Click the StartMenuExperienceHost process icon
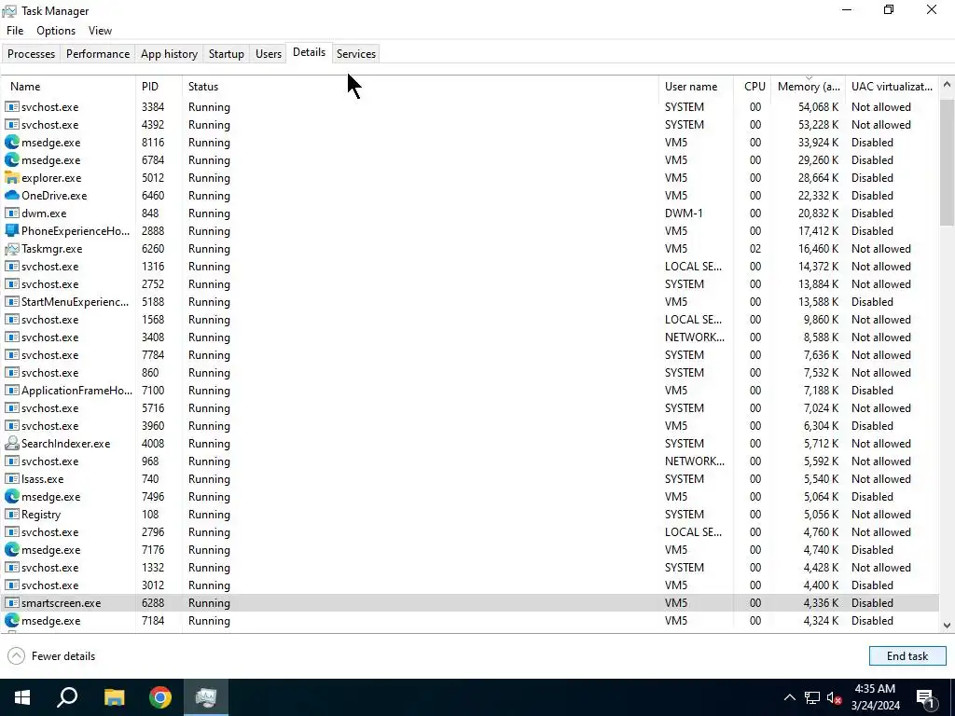This screenshot has height=716, width=955. [11, 301]
